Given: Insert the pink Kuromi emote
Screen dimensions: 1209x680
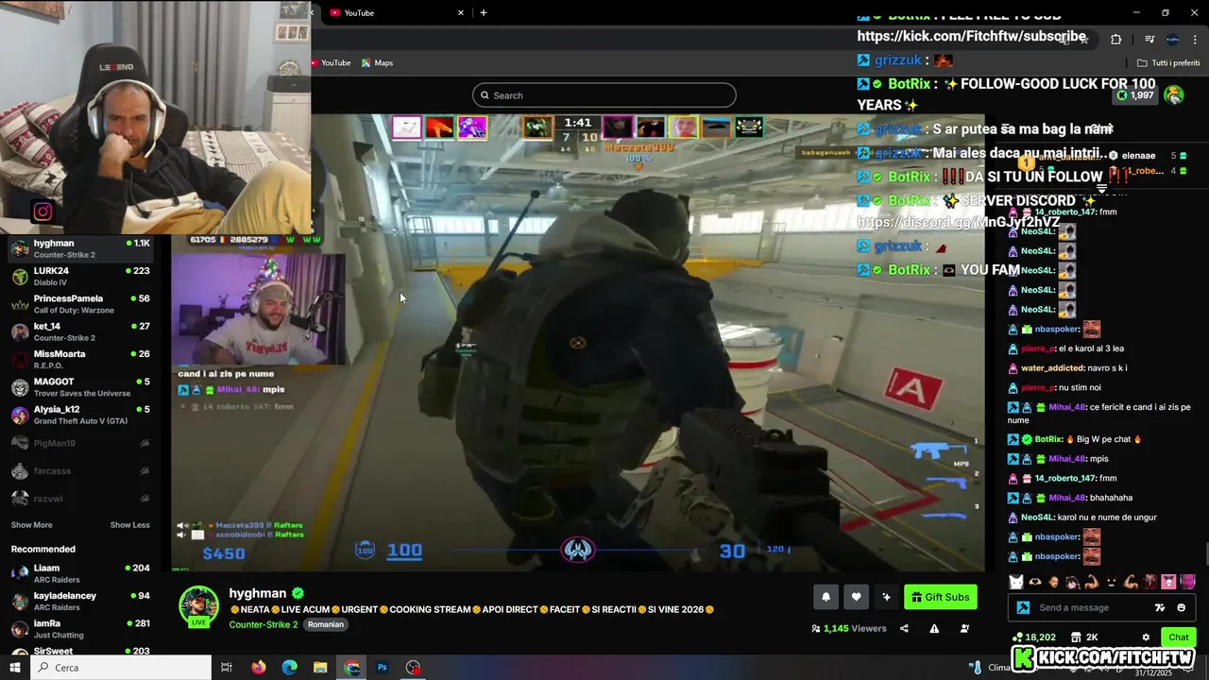Looking at the screenshot, I should click(x=1168, y=582).
